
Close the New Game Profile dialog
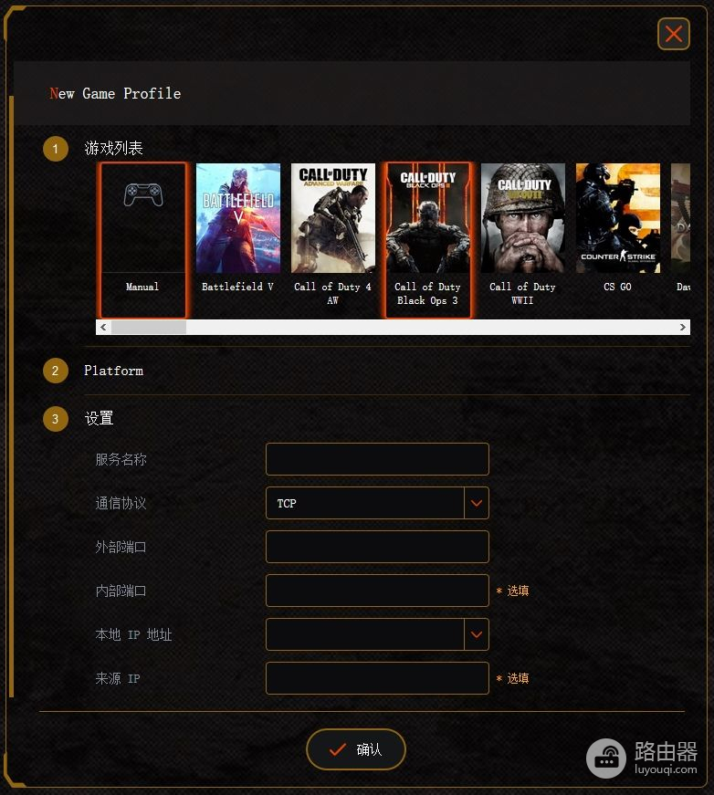674,34
